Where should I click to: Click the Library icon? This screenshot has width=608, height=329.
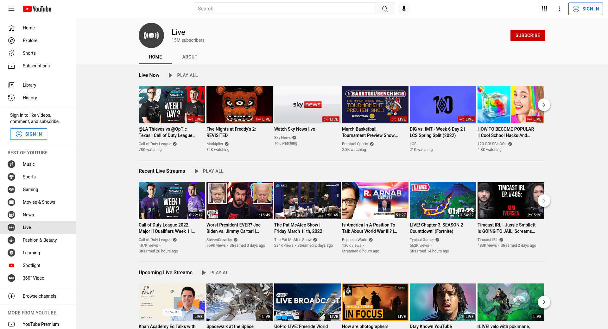point(11,85)
